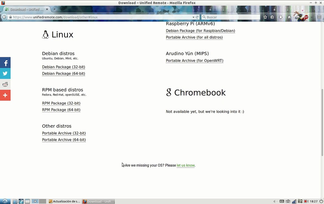
Task: Click the window-shaped taskbar launcher icon
Action: pyautogui.click(x=27, y=201)
